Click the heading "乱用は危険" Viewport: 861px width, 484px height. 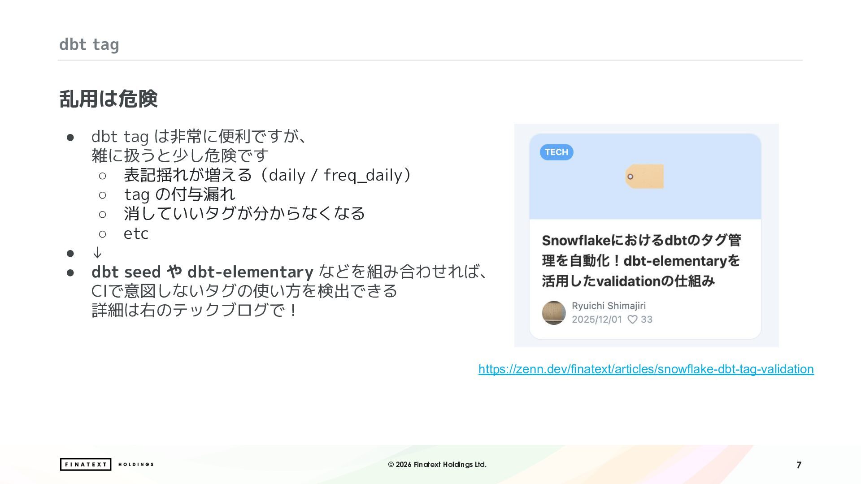coord(109,99)
